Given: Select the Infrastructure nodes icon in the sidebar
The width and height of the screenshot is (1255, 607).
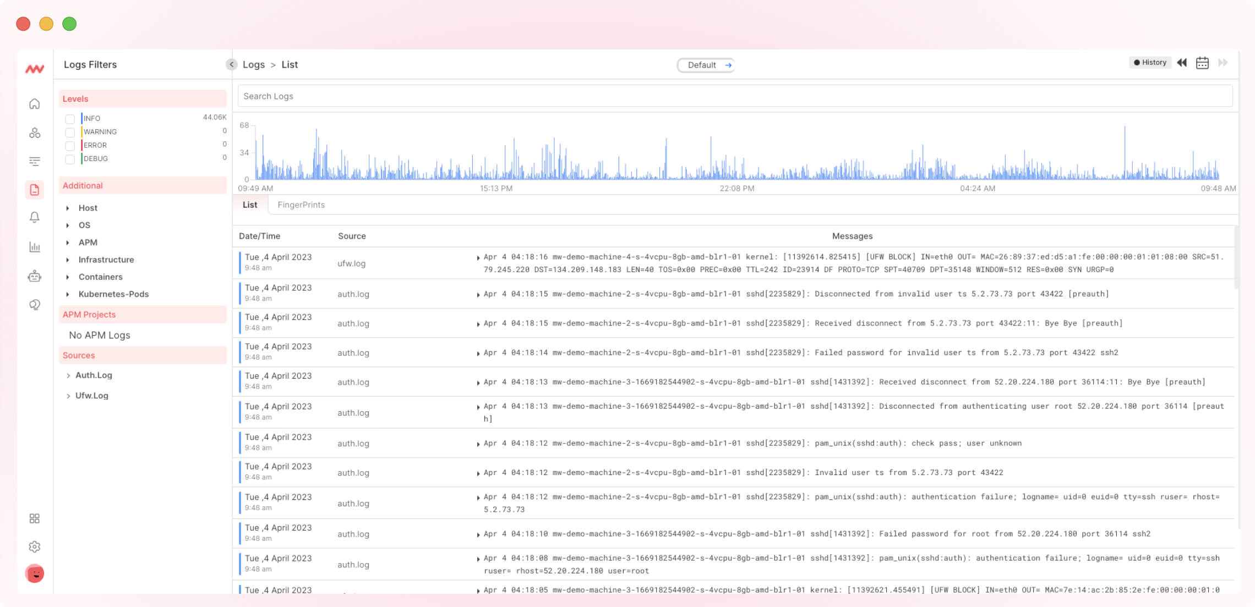Looking at the screenshot, I should point(35,133).
